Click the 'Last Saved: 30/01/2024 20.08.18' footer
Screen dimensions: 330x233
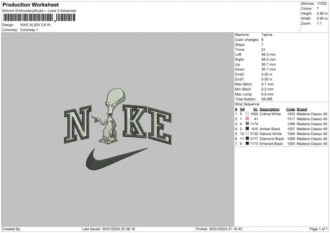tap(108, 229)
